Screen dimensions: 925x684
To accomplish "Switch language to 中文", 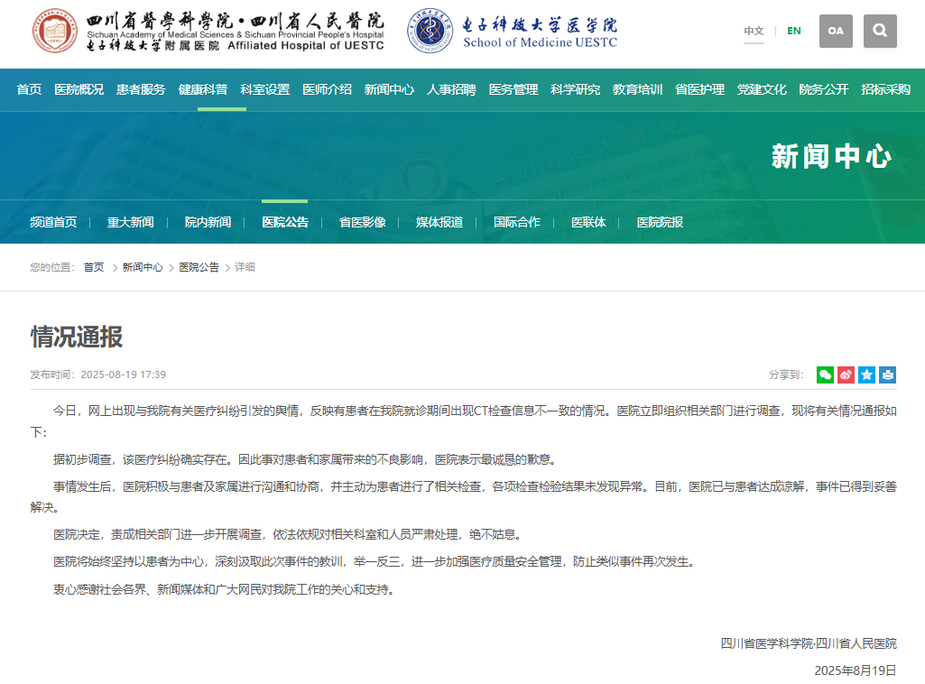I will click(754, 31).
